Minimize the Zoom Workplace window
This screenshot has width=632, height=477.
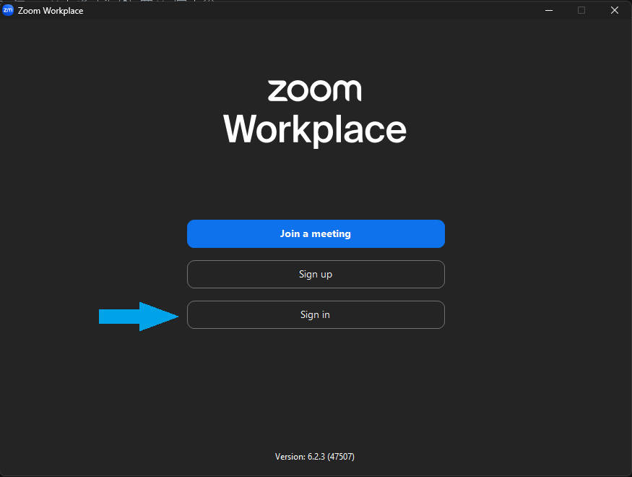click(x=548, y=10)
